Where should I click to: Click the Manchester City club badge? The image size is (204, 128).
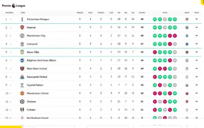click(x=22, y=36)
